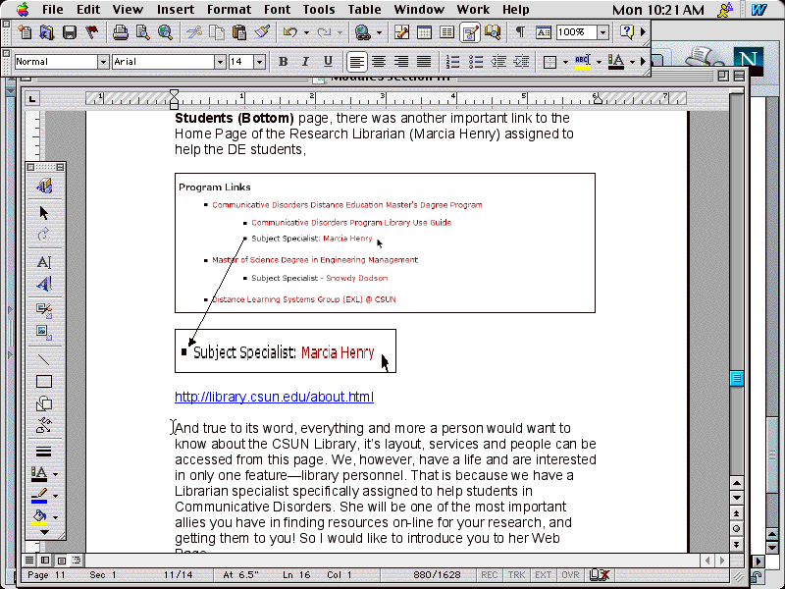785x589 pixels.
Task: Switch to Normal view button at bottom-left
Action: [x=29, y=560]
